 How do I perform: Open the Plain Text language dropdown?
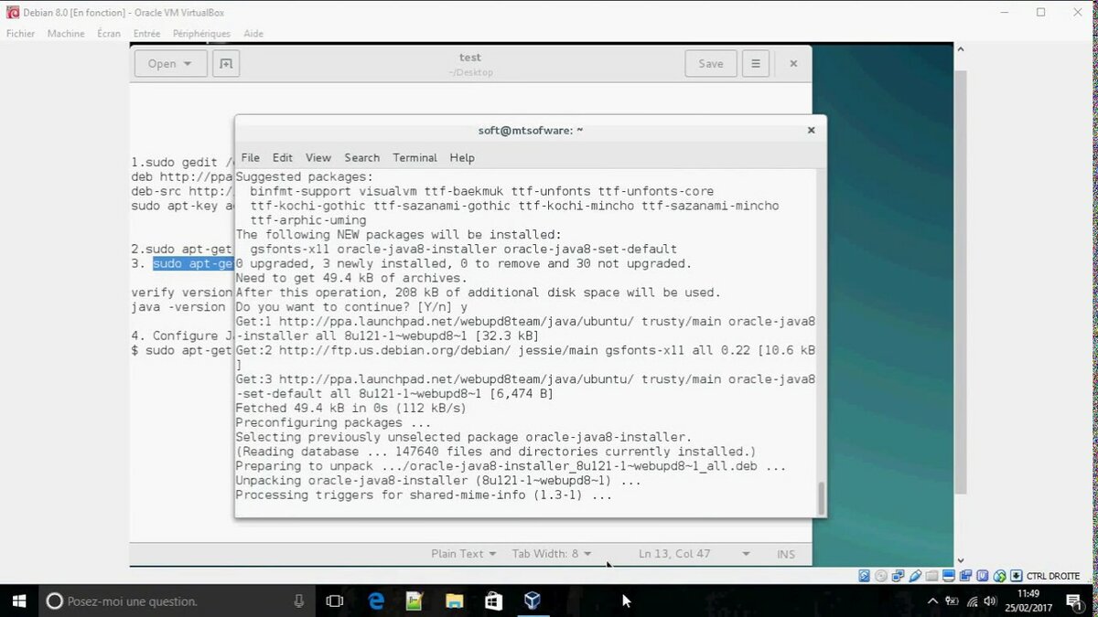[x=464, y=554]
